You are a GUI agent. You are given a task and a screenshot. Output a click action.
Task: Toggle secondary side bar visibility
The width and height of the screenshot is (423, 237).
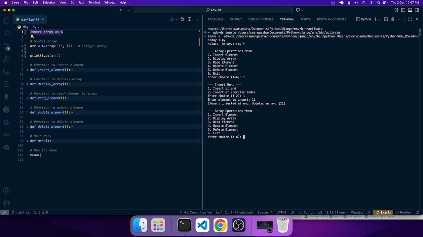[417, 10]
